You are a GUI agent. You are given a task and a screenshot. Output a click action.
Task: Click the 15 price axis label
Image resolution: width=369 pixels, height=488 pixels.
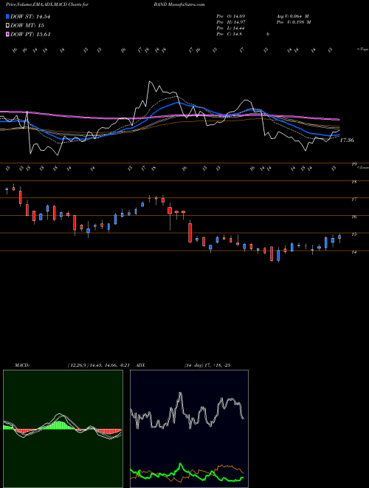click(x=354, y=234)
